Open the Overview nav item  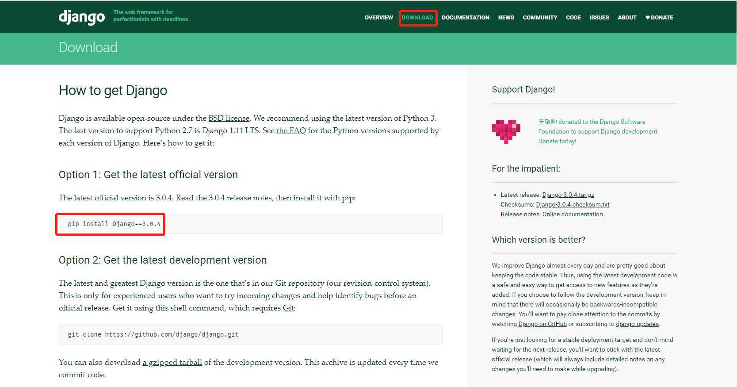[x=378, y=18]
